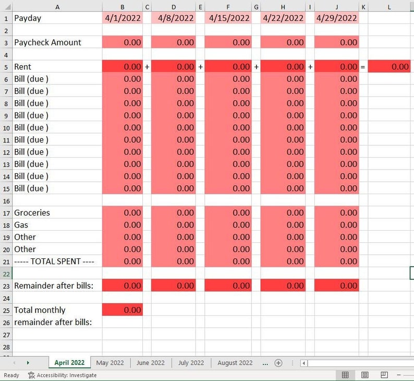Click the Accessibility Investigate status icon
Image resolution: width=414 pixels, height=381 pixels.
(x=31, y=375)
